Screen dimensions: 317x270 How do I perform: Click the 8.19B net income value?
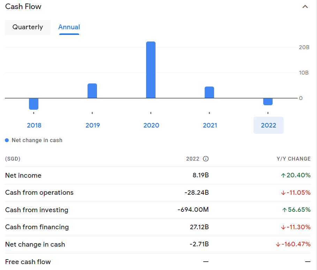[x=201, y=175]
